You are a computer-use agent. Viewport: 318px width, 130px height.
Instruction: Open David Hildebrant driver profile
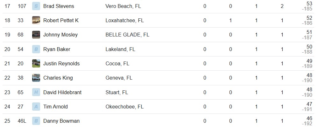click(62, 92)
